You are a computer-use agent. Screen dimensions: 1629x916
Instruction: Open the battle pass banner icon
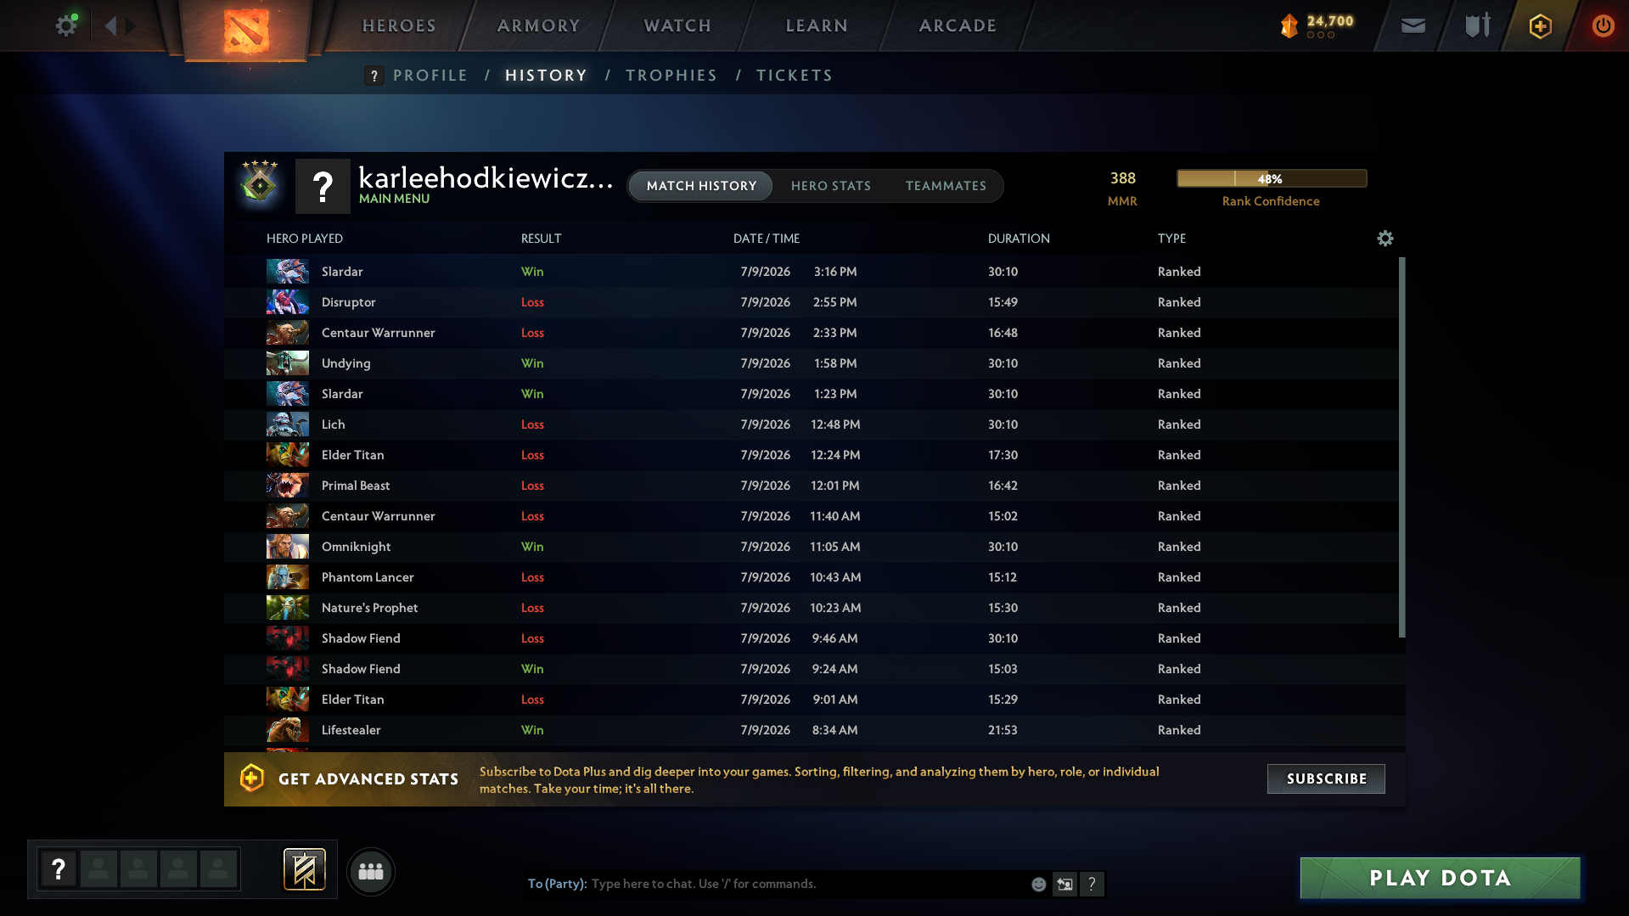pyautogui.click(x=304, y=869)
